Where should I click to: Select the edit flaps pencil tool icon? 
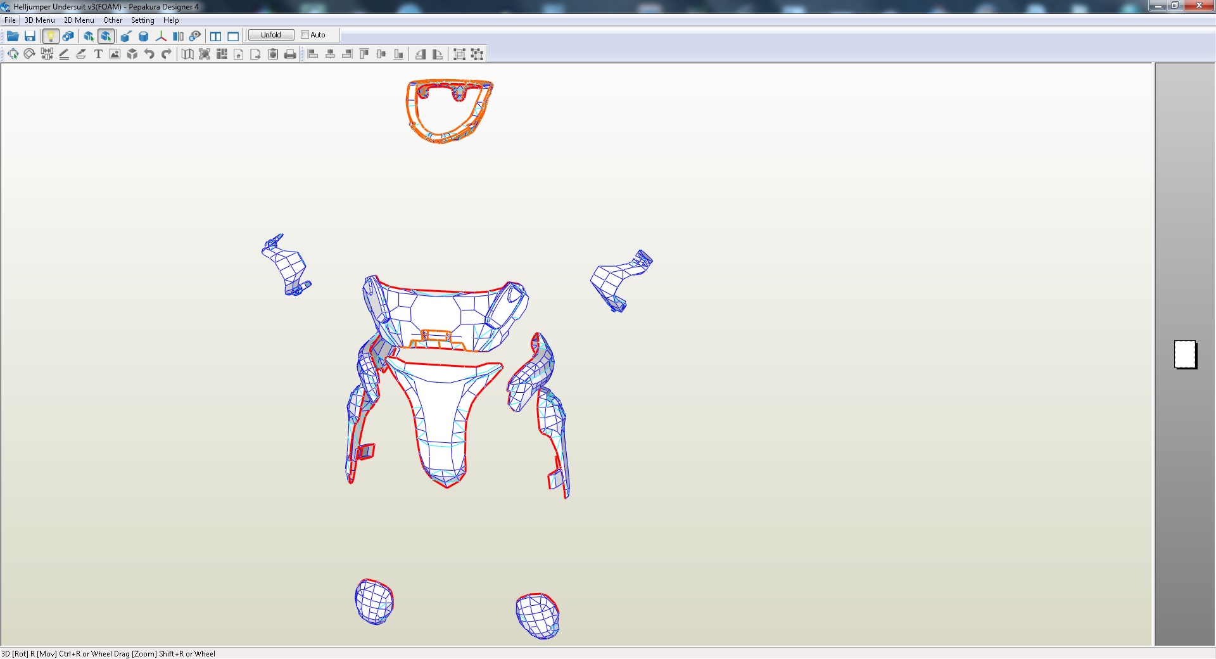64,54
